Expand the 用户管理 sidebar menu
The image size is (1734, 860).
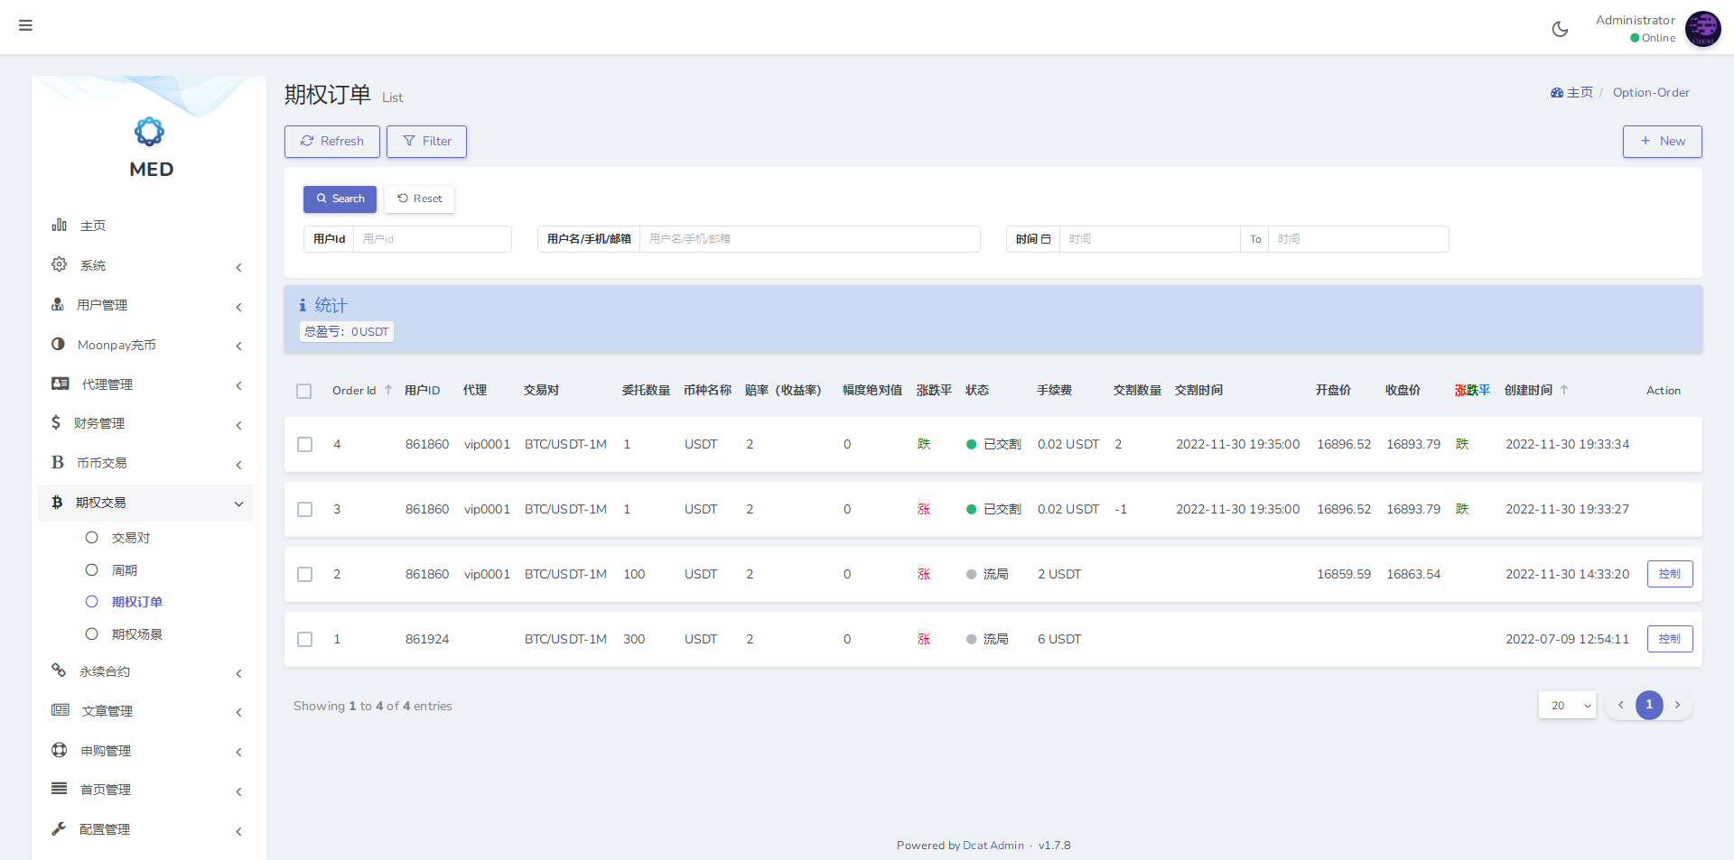click(146, 305)
